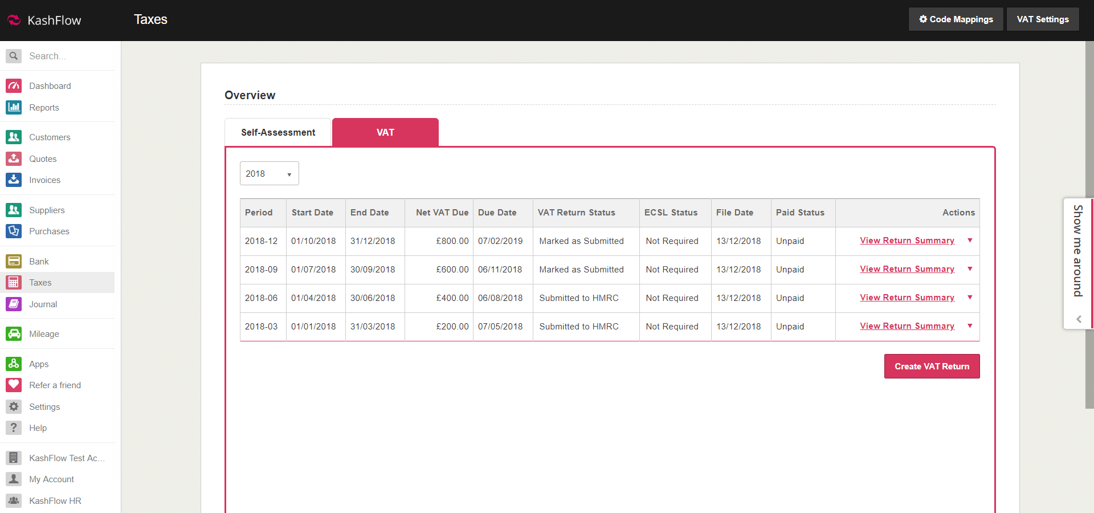
Task: Click the Journal book icon
Action: 14,304
